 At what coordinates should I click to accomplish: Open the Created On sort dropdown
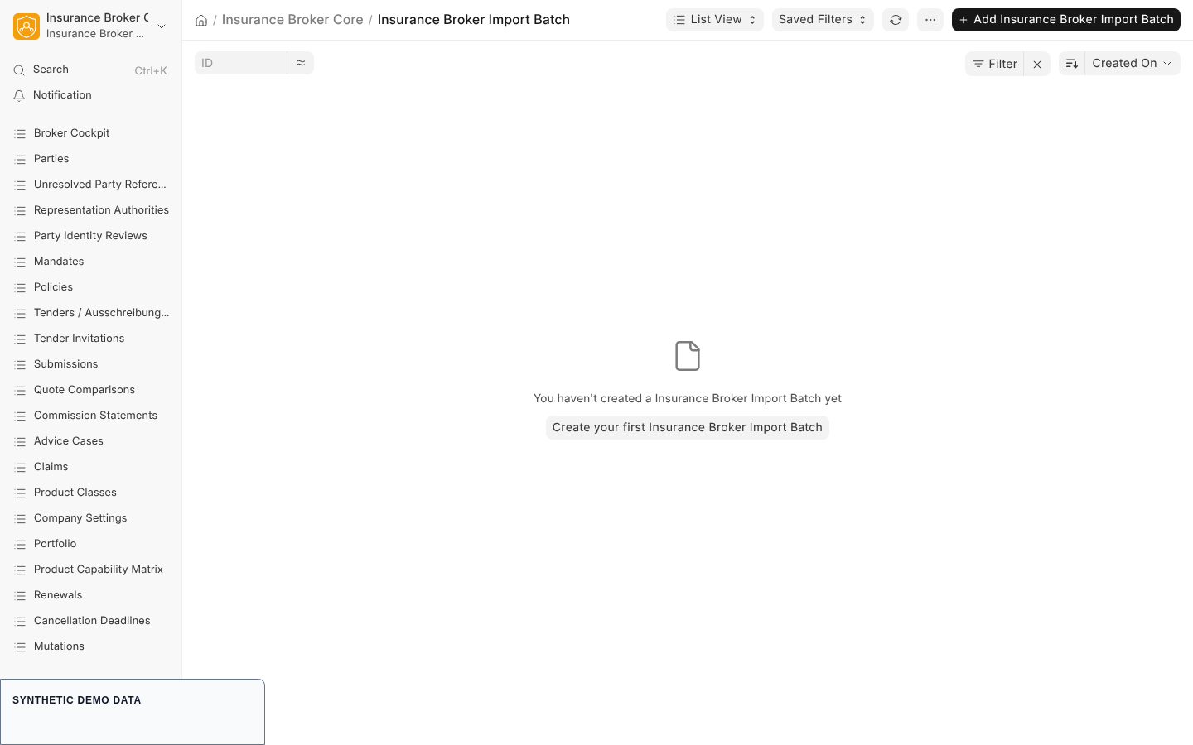click(1133, 64)
